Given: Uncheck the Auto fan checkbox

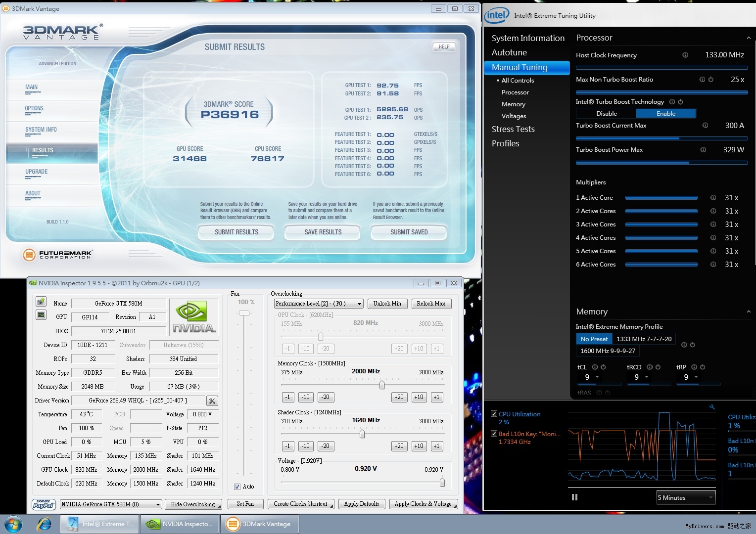Looking at the screenshot, I should [237, 487].
